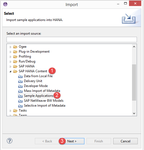Screen dimensions: 144x150
Task: Select the Delivery Unit entry
Action: coord(33,81)
